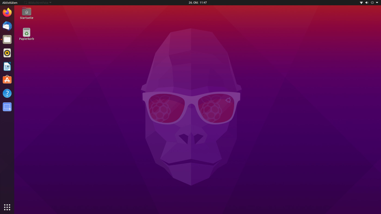Open the Bildschirmfoto app menu

(38, 2)
